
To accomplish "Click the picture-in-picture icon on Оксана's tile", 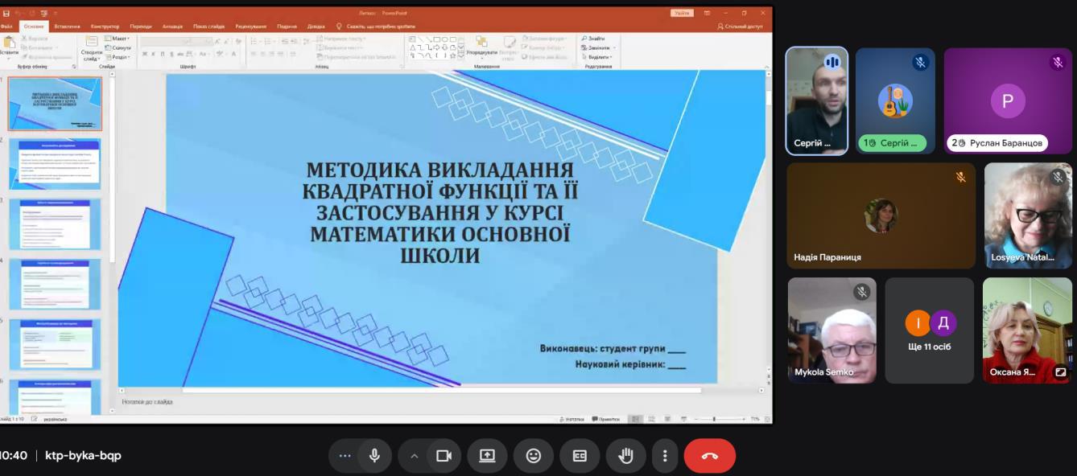I will [x=1060, y=372].
